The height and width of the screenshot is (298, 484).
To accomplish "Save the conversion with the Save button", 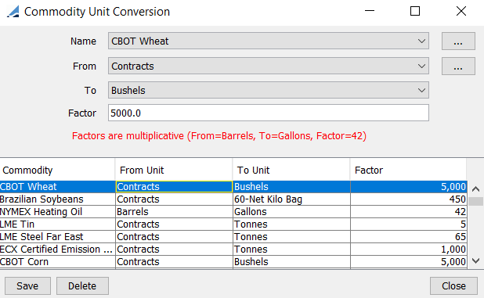I will [27, 285].
